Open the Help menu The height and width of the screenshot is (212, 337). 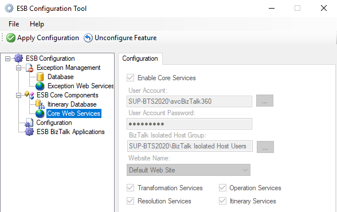(37, 24)
